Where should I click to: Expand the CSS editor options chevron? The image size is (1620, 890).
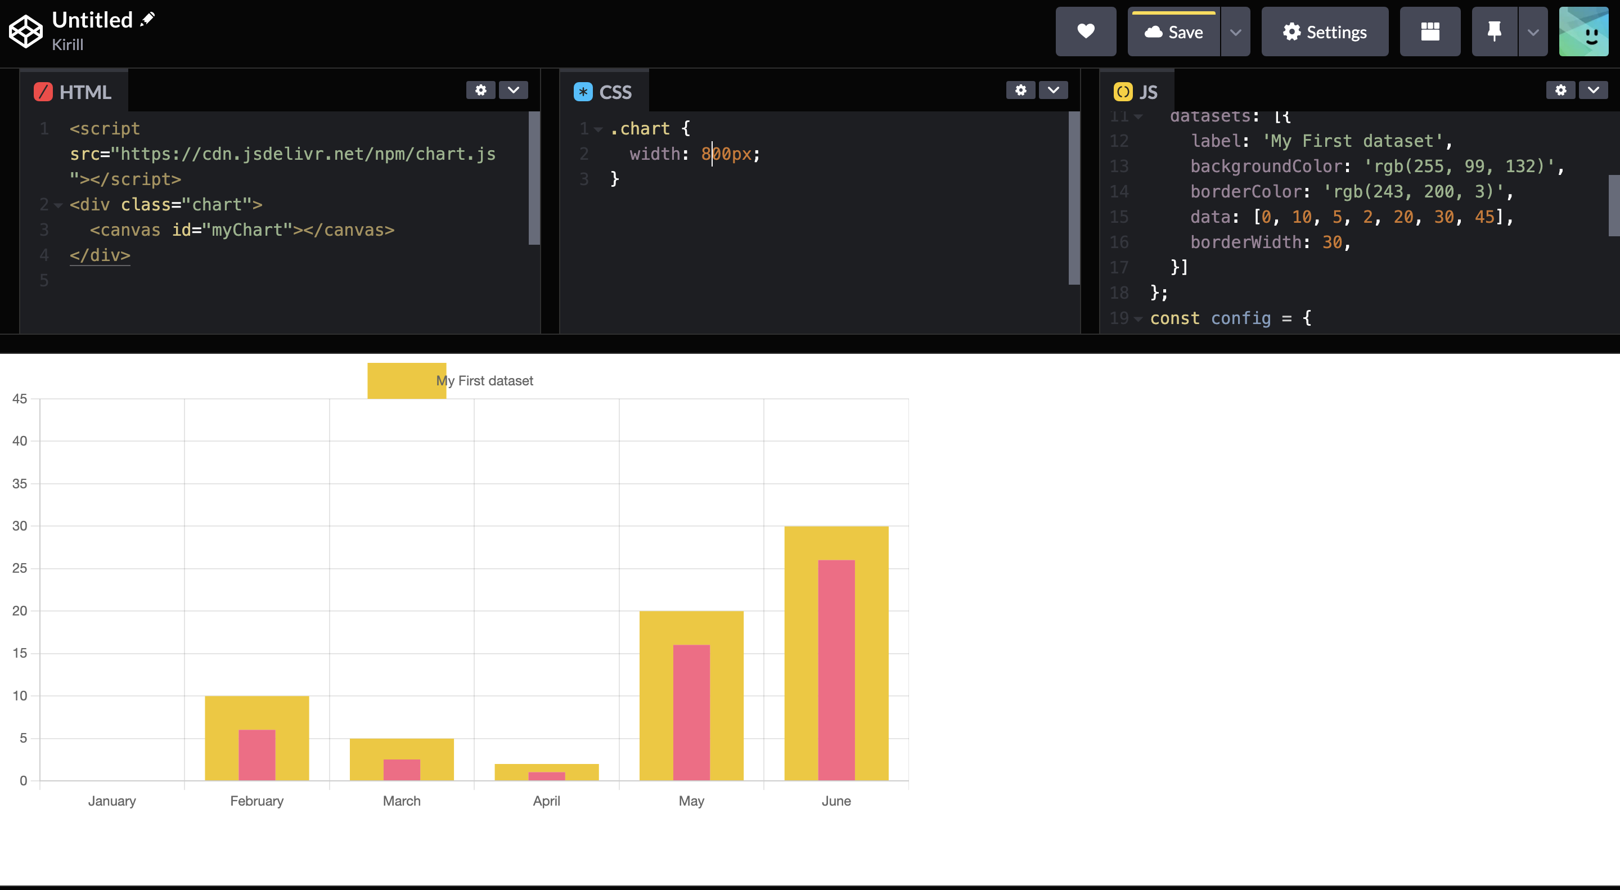coord(1054,90)
